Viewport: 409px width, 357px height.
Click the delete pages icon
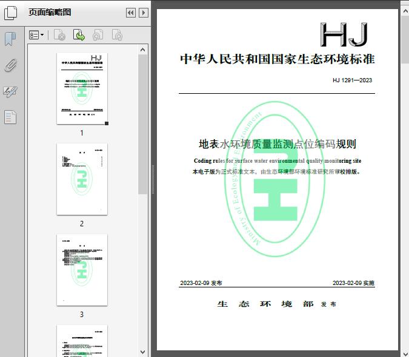coord(59,35)
